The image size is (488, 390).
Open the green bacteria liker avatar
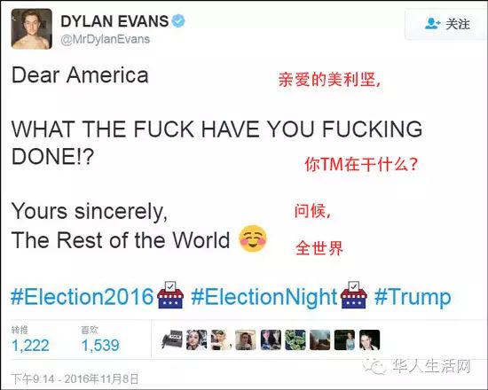pyautogui.click(x=295, y=339)
